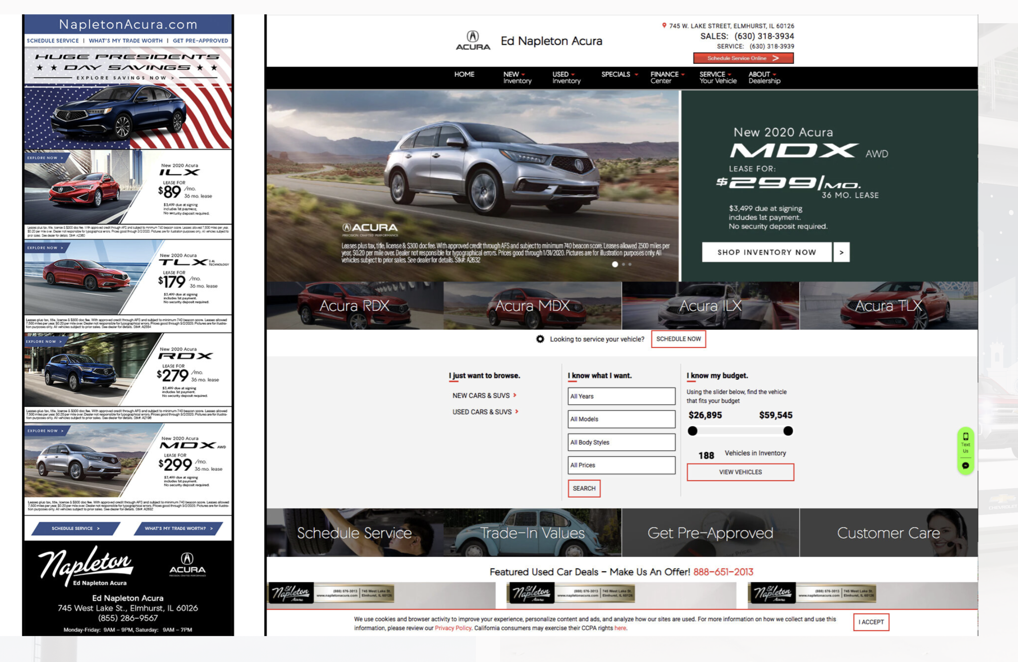This screenshot has width=1018, height=662.
Task: Open the USED Inventory menu
Action: coord(566,78)
